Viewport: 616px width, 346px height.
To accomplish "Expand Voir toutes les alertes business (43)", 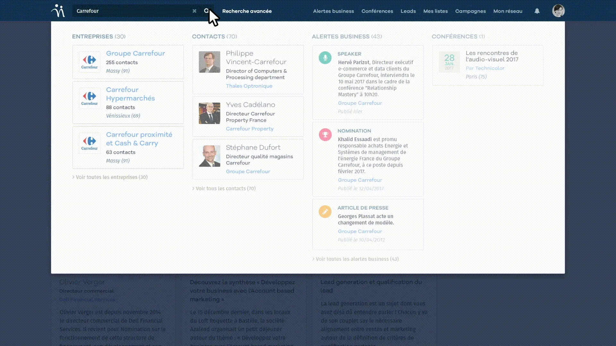I will pos(355,259).
